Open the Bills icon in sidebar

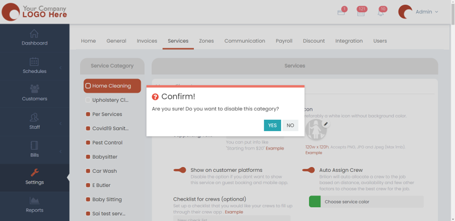click(34, 145)
